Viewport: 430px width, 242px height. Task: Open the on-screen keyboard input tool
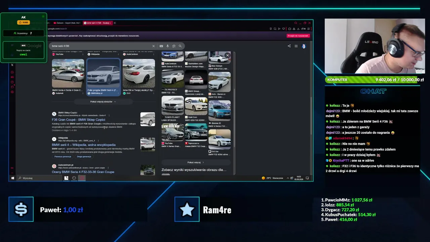coord(161,46)
